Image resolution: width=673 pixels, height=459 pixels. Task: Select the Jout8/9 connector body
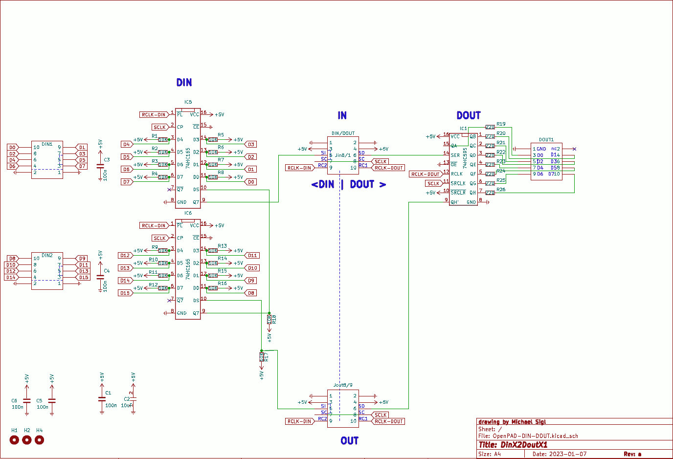[343, 409]
